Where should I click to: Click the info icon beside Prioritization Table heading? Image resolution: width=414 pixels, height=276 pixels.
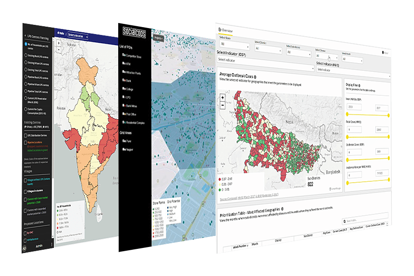pyautogui.click(x=281, y=210)
